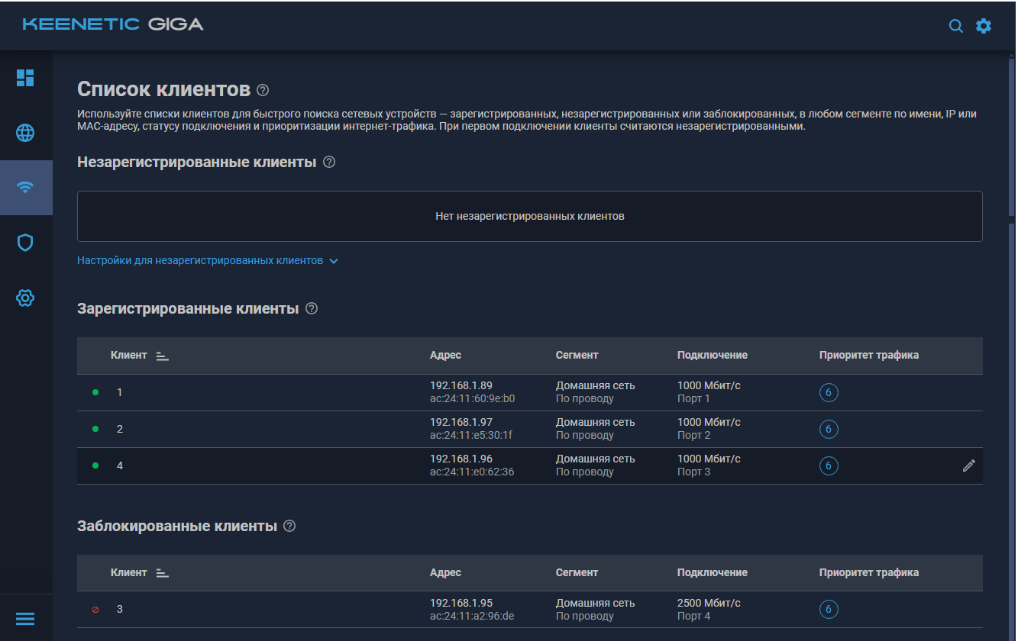Viewport: 1018px width, 641px height.
Task: Open the gear settings icon in header
Action: click(984, 26)
